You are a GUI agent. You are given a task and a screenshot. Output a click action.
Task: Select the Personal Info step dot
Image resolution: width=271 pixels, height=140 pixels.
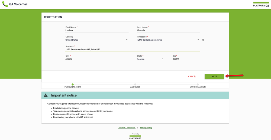(x=73, y=84)
